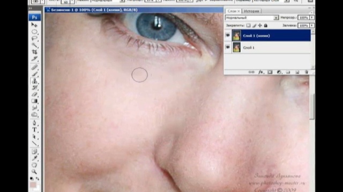Toggle lock transparent pixels
This screenshot has width=343, height=192.
click(x=248, y=26)
